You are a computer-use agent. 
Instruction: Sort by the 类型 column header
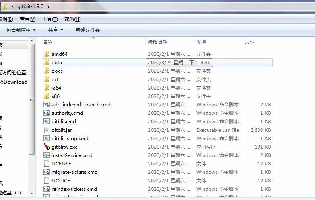[x=201, y=42]
